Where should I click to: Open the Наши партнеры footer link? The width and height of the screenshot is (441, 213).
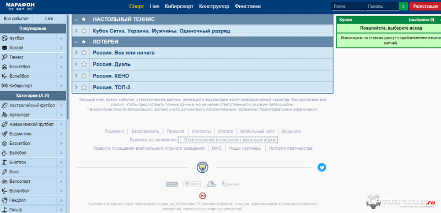coord(245,148)
